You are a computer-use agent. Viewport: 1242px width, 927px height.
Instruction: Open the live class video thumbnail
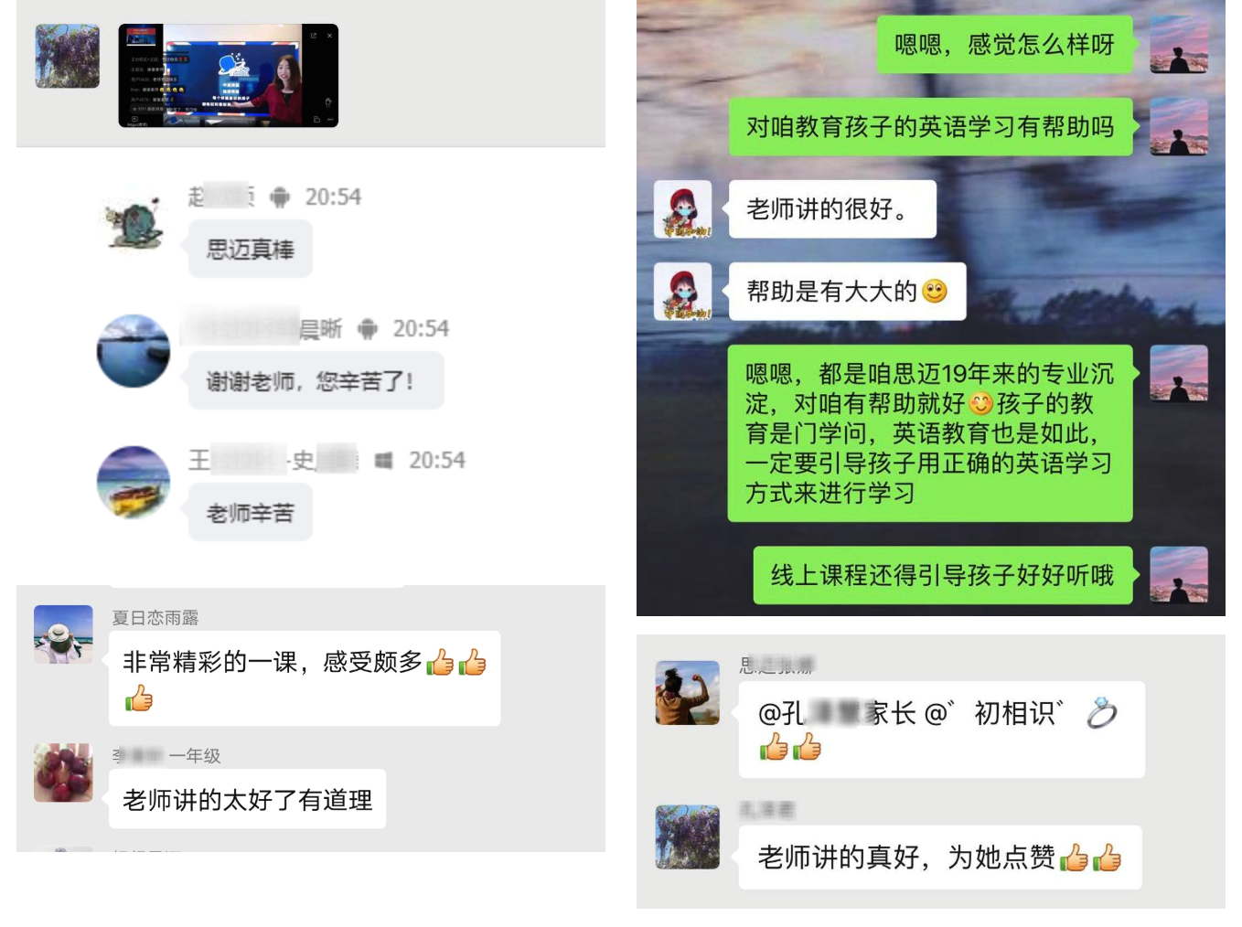pos(228,76)
